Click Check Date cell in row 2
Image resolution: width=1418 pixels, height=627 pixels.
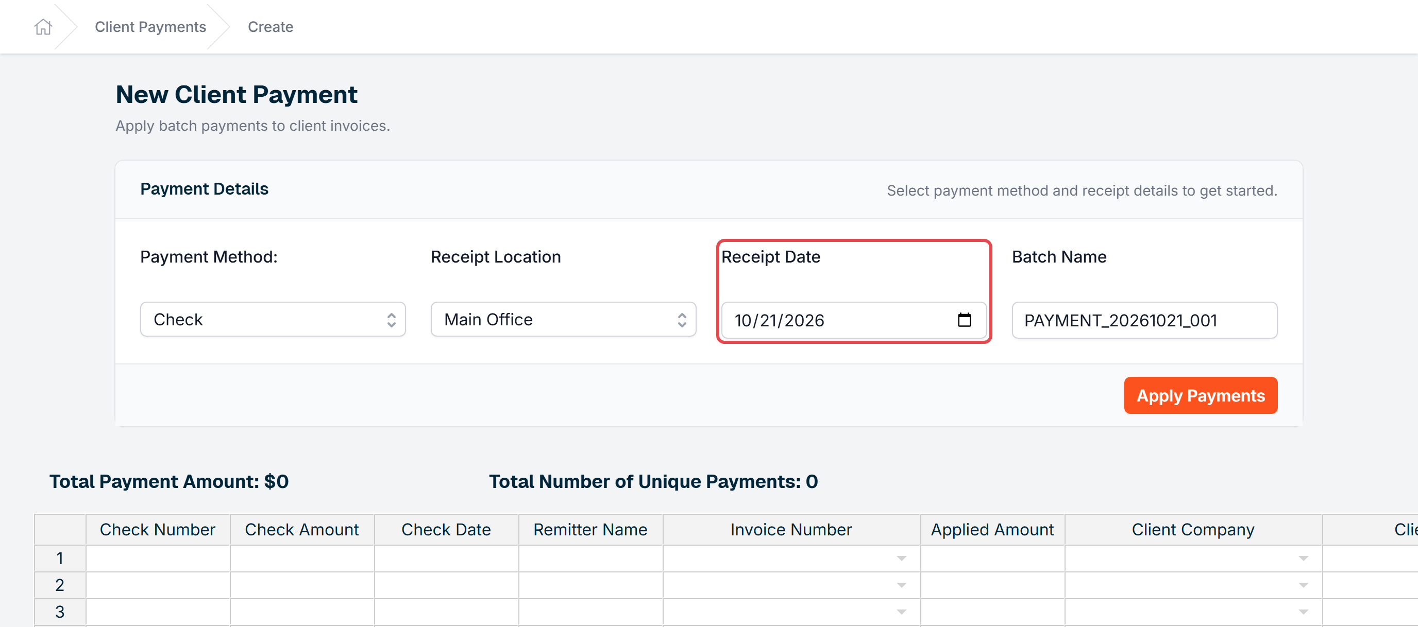[446, 585]
